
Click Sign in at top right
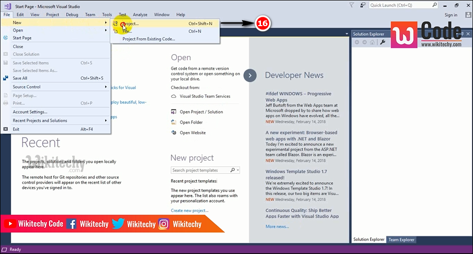point(451,15)
